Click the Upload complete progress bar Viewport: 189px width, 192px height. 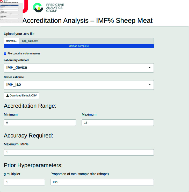[79, 46]
